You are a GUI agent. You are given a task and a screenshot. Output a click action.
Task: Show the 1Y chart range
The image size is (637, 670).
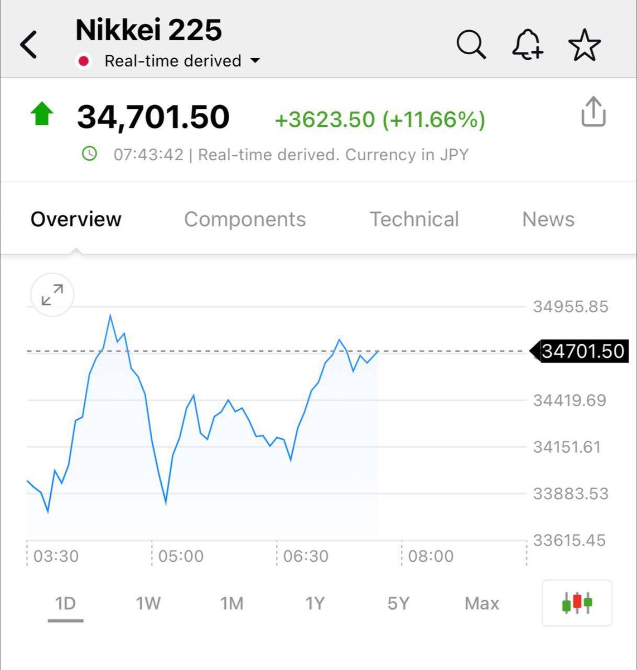coord(315,603)
